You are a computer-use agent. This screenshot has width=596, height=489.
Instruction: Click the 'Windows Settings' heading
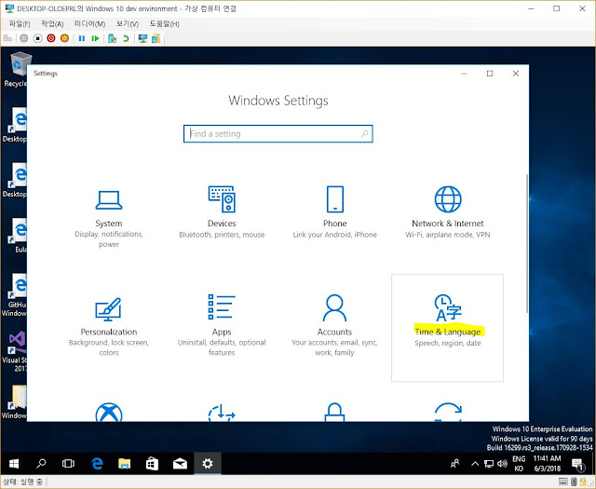278,101
